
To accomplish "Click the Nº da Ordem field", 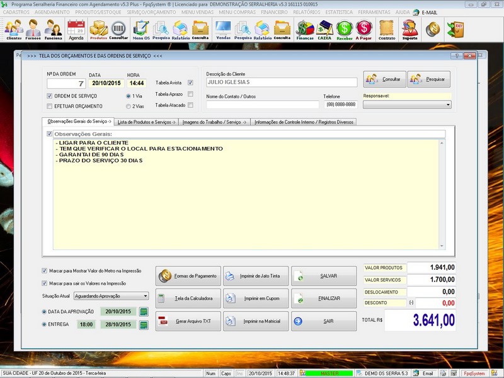I will point(66,84).
